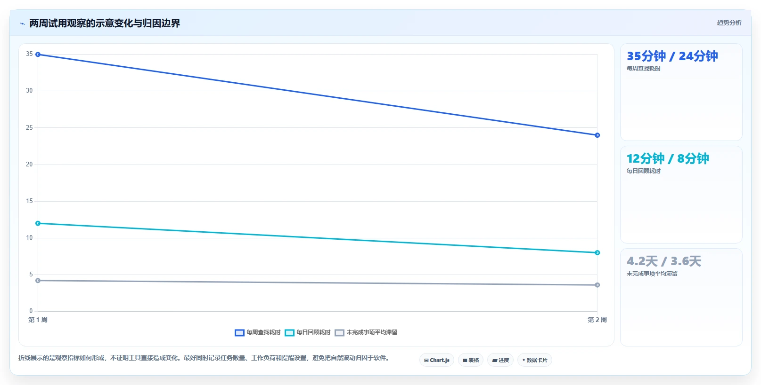Click week 2 point on teal line at 8

(x=597, y=253)
